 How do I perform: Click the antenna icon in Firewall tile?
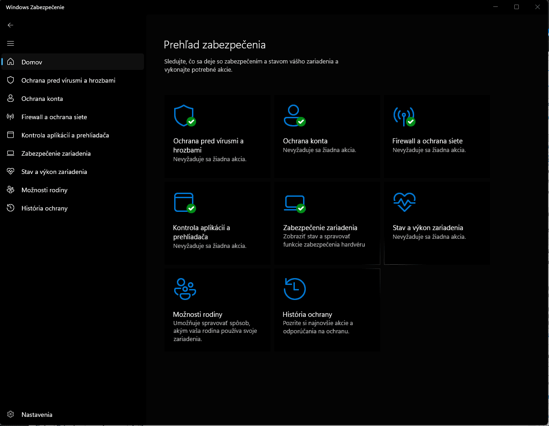403,115
